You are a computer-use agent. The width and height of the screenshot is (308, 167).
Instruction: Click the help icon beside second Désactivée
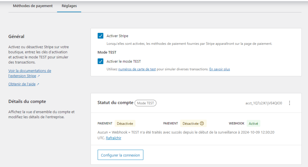pos(202,123)
